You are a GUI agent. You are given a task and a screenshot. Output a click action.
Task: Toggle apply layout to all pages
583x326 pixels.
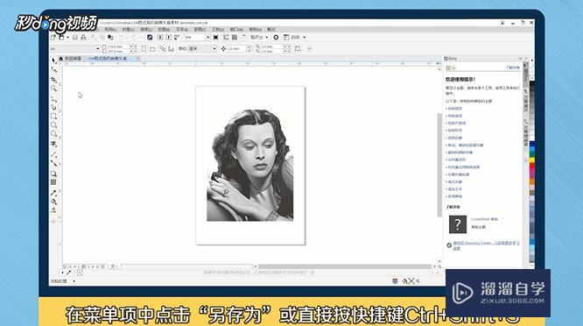click(163, 49)
